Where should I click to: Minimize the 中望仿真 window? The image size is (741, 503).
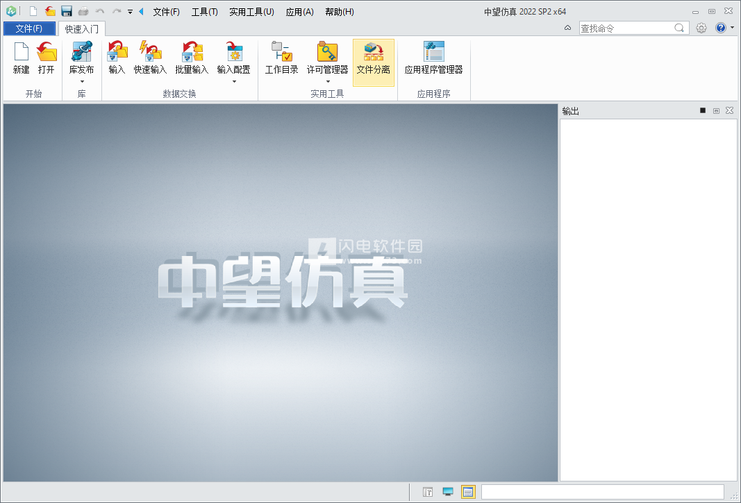pyautogui.click(x=696, y=12)
